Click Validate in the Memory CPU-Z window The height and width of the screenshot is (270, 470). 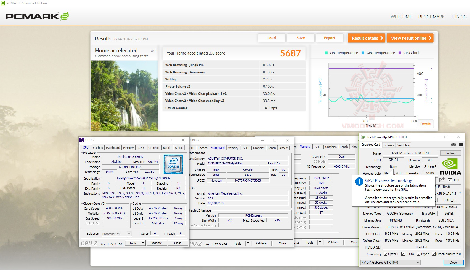(x=333, y=242)
